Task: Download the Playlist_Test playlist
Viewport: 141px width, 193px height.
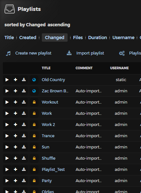Action: pos(24,170)
